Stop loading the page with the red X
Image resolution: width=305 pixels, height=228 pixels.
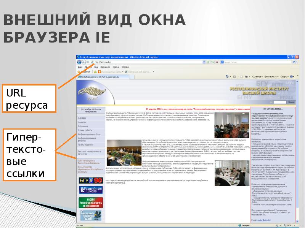coord(217,62)
